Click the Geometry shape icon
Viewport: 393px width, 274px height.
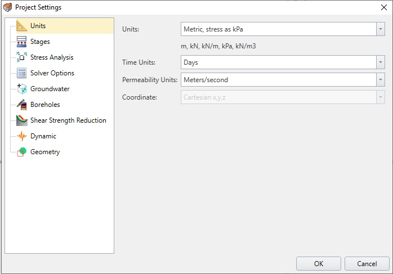coord(22,152)
